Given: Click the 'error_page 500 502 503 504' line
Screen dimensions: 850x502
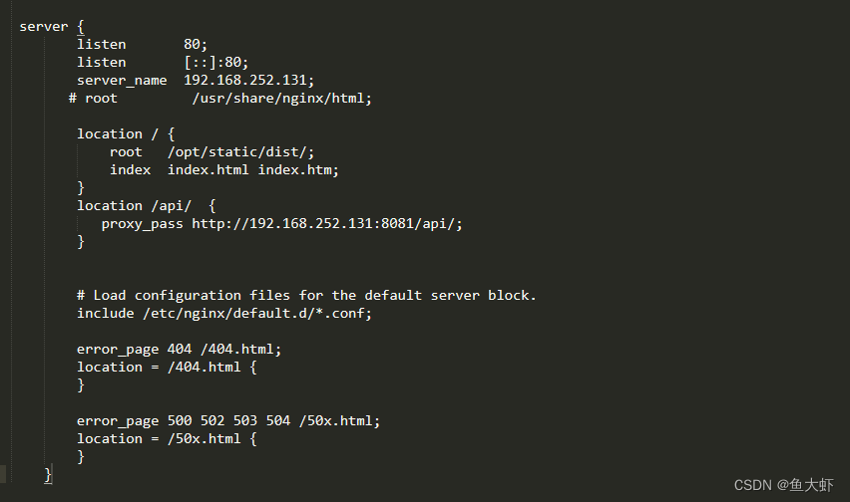Looking at the screenshot, I should (228, 421).
